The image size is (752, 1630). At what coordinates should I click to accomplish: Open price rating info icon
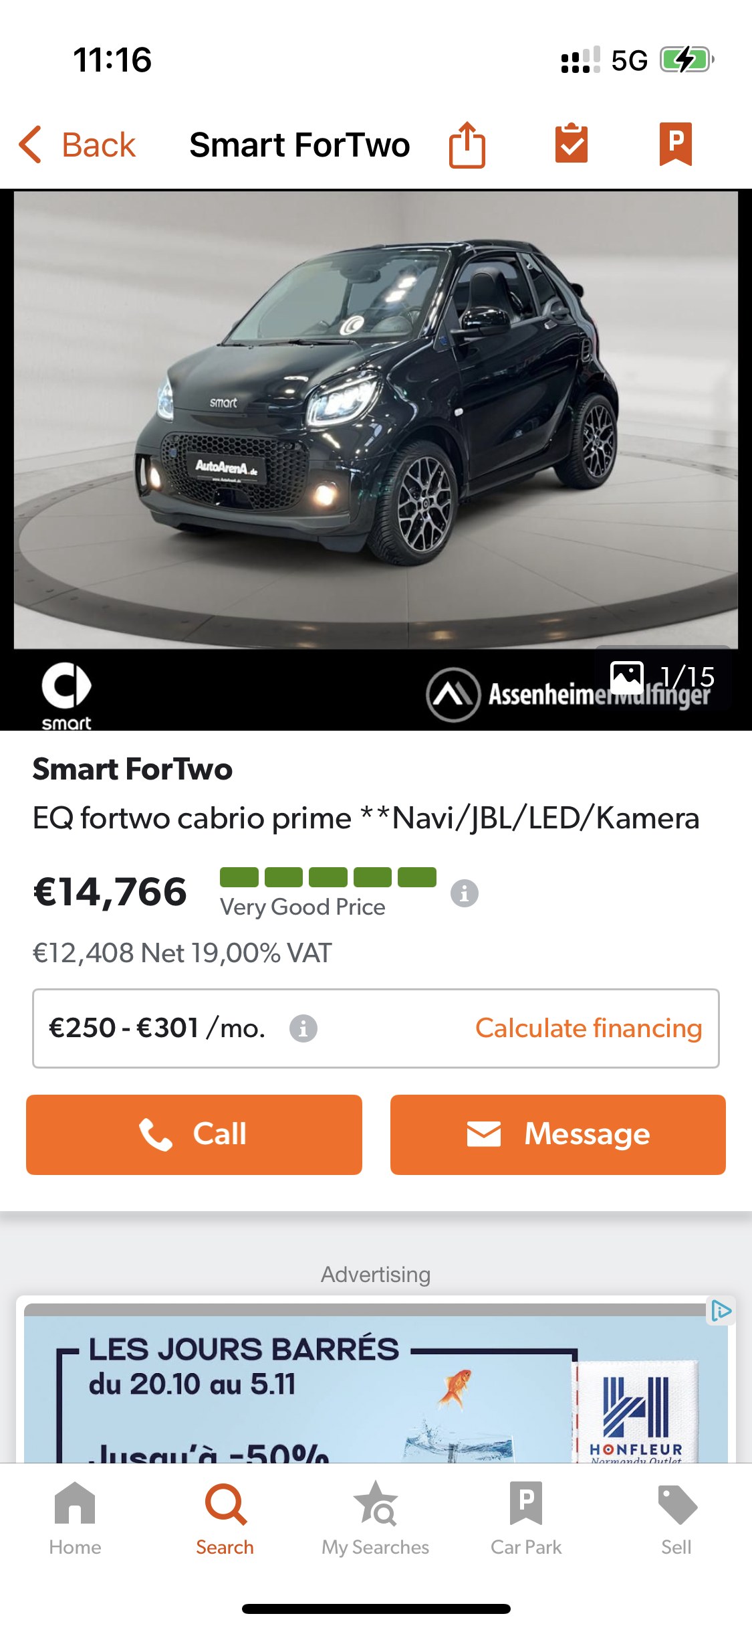click(465, 893)
